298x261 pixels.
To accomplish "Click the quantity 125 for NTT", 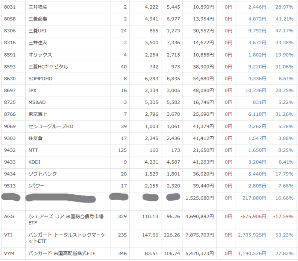I will pyautogui.click(x=123, y=150).
